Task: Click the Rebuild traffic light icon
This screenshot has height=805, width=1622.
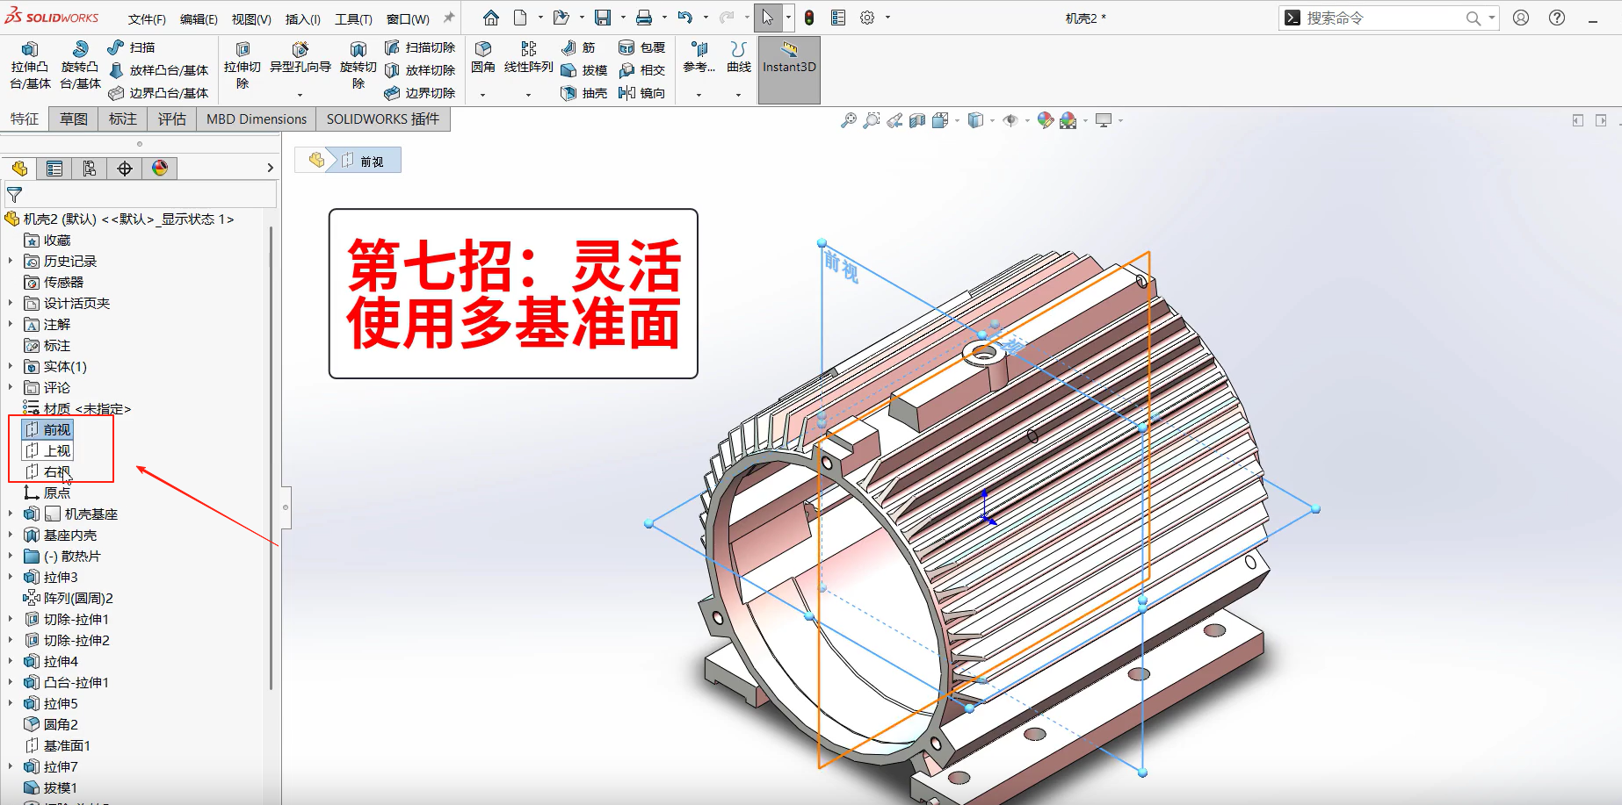Action: pos(808,18)
